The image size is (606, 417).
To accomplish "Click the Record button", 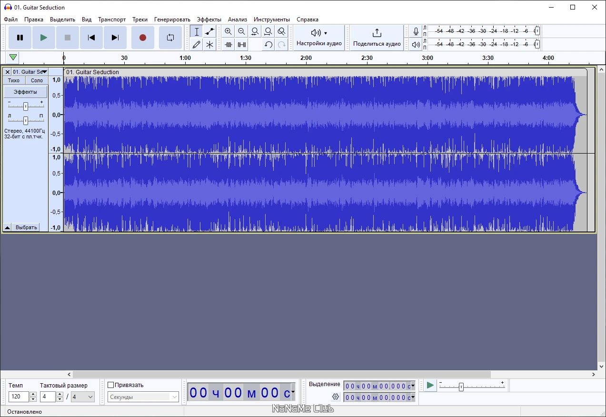I will (142, 38).
